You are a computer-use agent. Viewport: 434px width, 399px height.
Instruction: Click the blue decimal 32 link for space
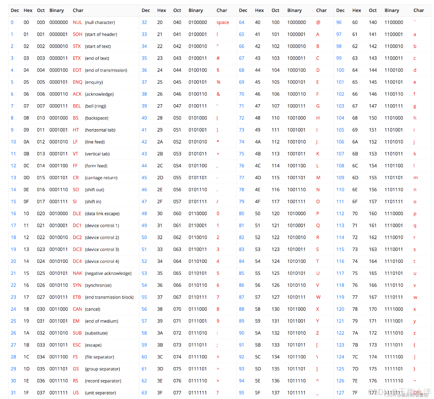pyautogui.click(x=144, y=22)
